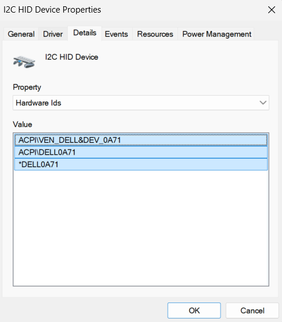Select the *DELL0A71 value row
Viewport: 282px width, 322px height.
[x=141, y=164]
